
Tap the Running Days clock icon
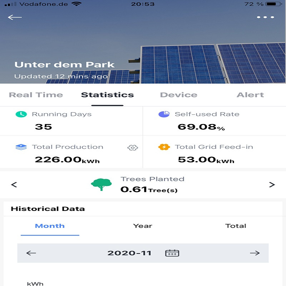pyautogui.click(x=21, y=114)
